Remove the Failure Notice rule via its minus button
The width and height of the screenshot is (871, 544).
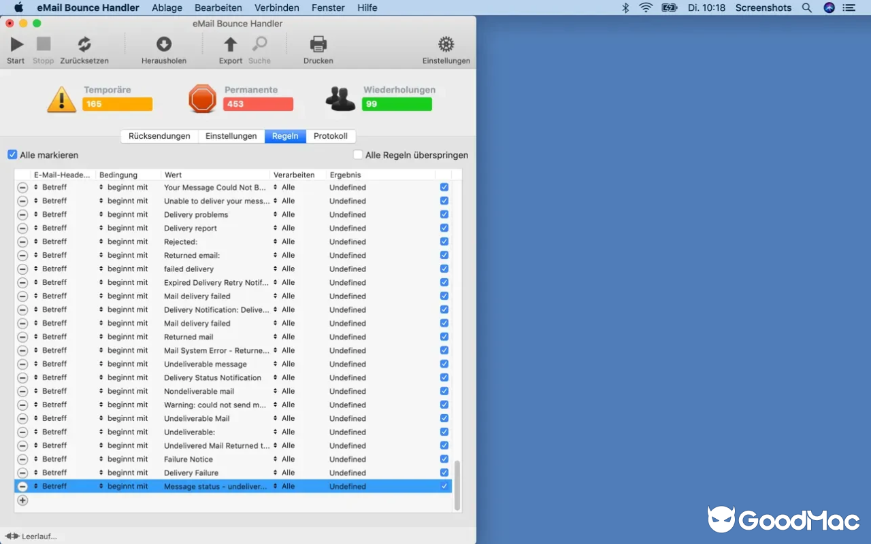click(x=22, y=459)
